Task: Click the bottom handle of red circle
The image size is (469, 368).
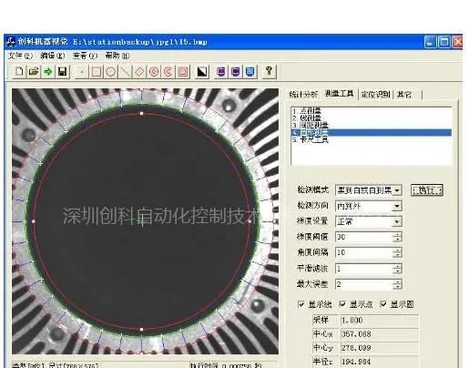Action: [x=142, y=330]
